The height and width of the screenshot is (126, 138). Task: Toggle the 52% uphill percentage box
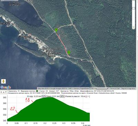coord(44,96)
